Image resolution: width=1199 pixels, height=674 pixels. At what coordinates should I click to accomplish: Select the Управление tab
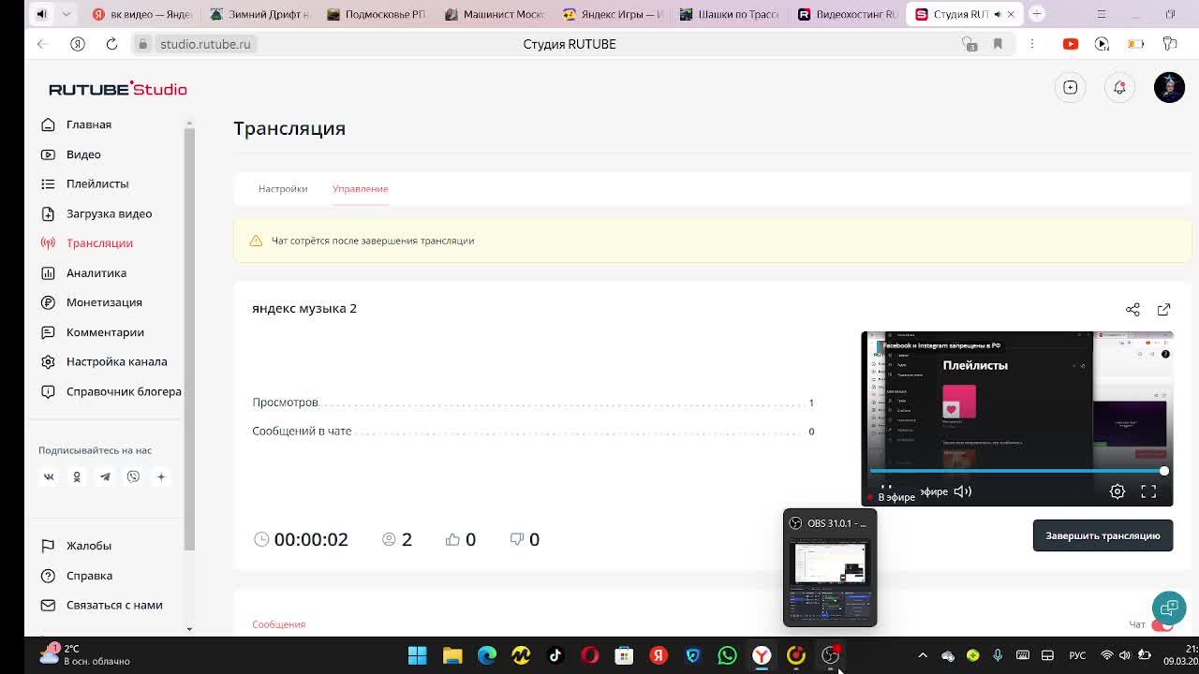pos(360,188)
